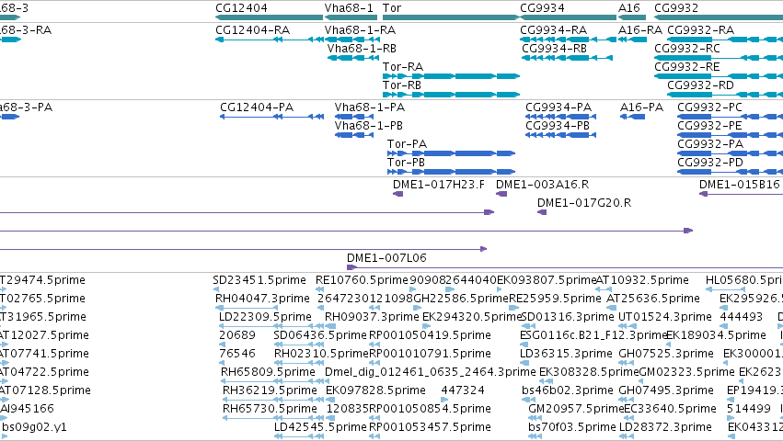Open transcript Vha68-1-RB
Screen dimensions: 783x441
[362, 49]
